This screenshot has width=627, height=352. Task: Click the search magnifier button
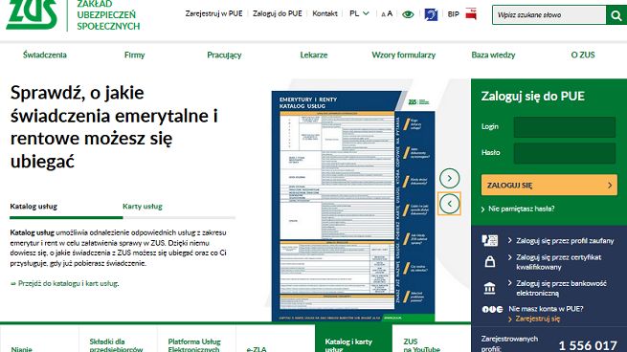(x=616, y=15)
